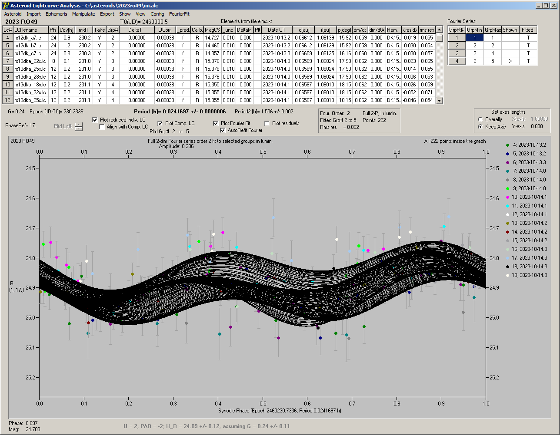Screen dimensions: 560x435
Task: Select the Keep Axis radio button
Action: pyautogui.click(x=480, y=127)
